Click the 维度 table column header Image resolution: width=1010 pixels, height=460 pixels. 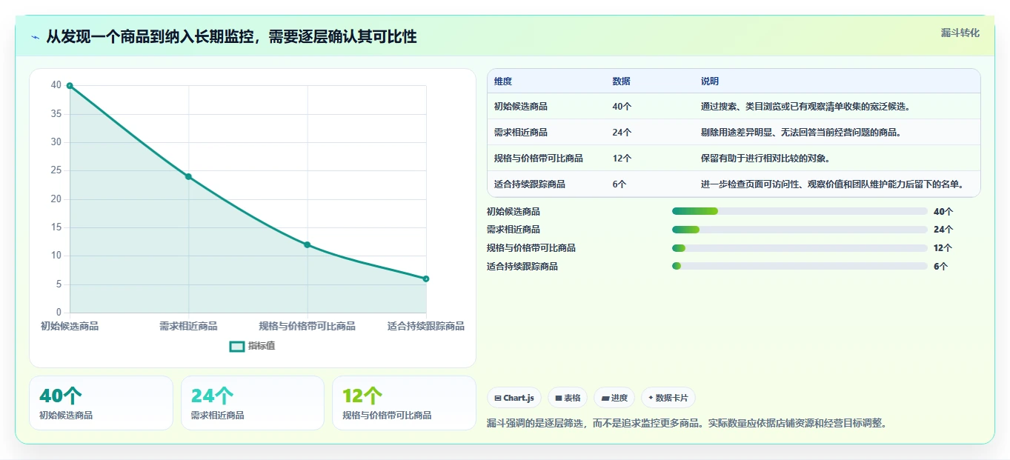tap(503, 81)
